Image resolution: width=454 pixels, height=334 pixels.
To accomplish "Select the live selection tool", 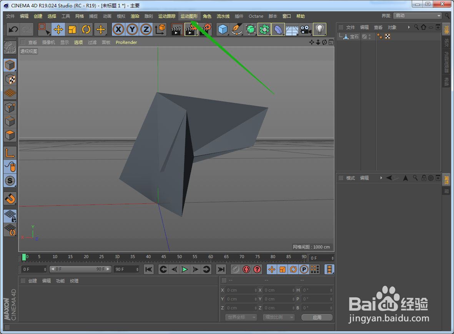I will 44,29.
